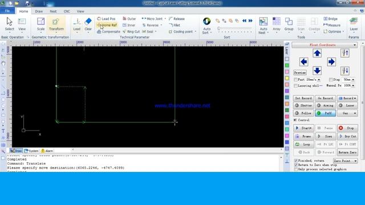This screenshot has width=365, height=205.
Task: Run Auto Sort
Action: click(206, 26)
